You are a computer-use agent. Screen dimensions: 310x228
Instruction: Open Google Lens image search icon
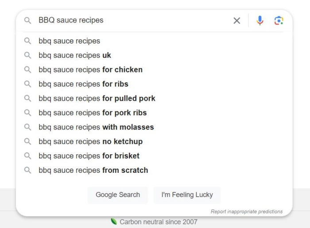coord(279,20)
